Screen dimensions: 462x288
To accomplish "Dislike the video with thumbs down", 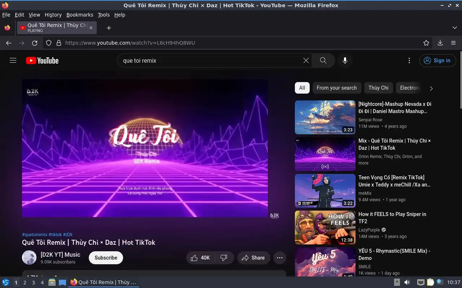I will point(224,258).
